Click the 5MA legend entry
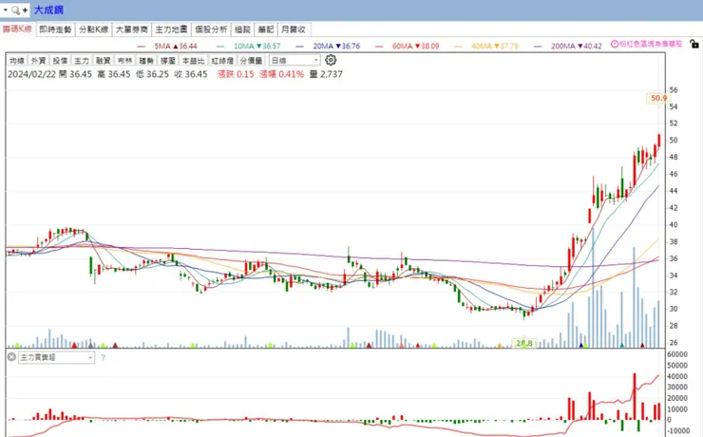 click(x=167, y=46)
